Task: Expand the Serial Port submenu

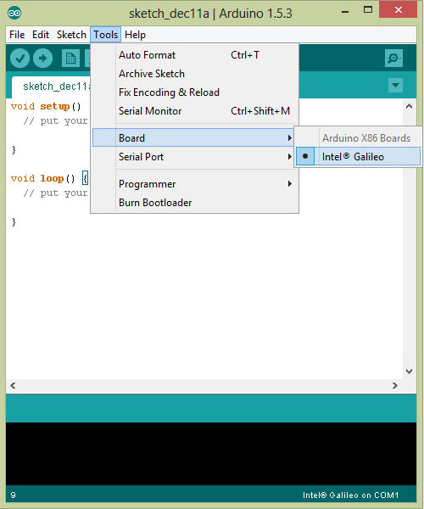Action: 193,157
